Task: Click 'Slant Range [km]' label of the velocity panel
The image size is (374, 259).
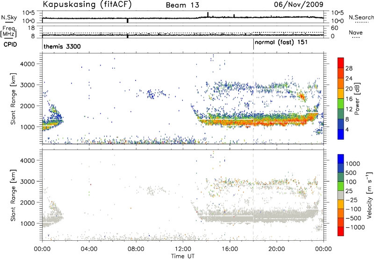Action: (13, 195)
